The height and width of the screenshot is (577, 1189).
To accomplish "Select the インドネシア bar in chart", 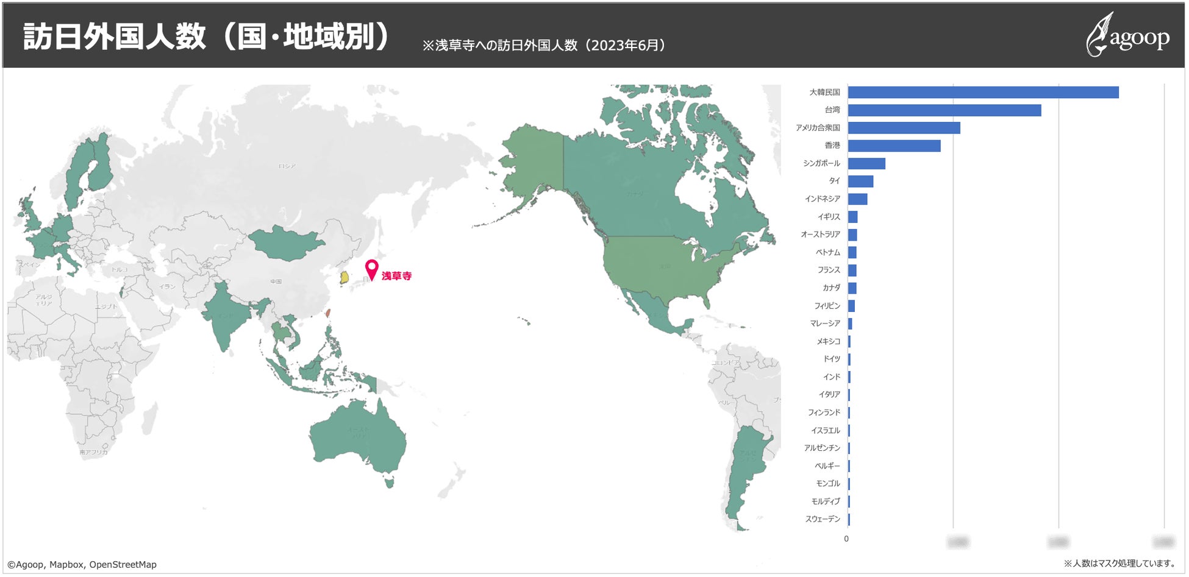I will coord(857,199).
